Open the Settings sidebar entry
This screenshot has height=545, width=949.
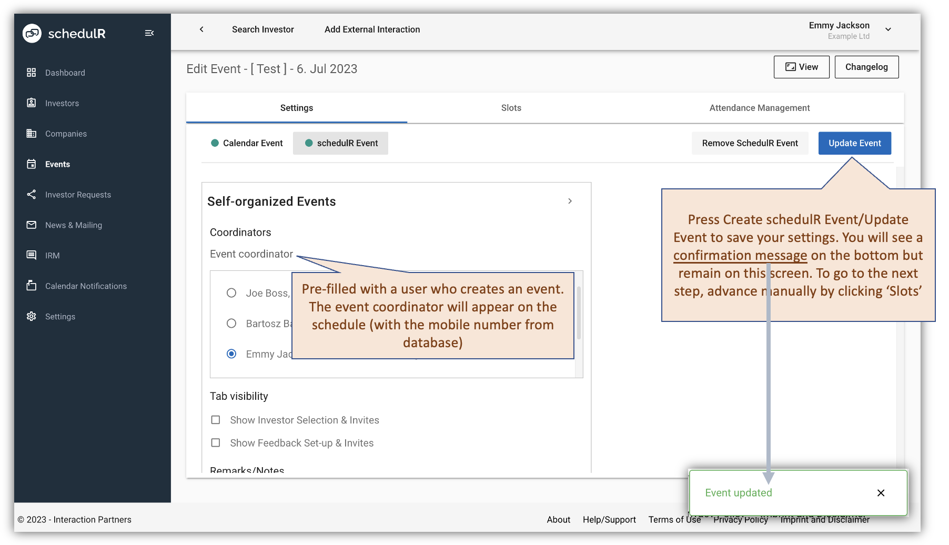60,316
